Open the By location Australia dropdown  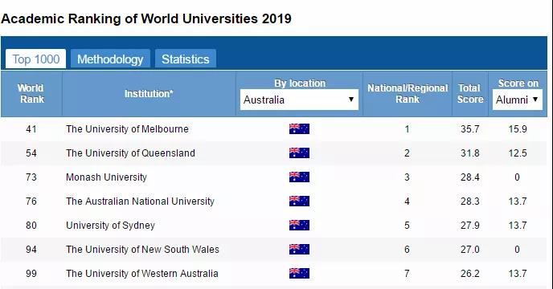299,100
